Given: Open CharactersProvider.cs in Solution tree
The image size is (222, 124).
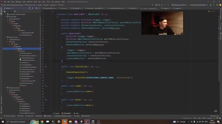Looking at the screenshot, I should [x=28, y=60].
